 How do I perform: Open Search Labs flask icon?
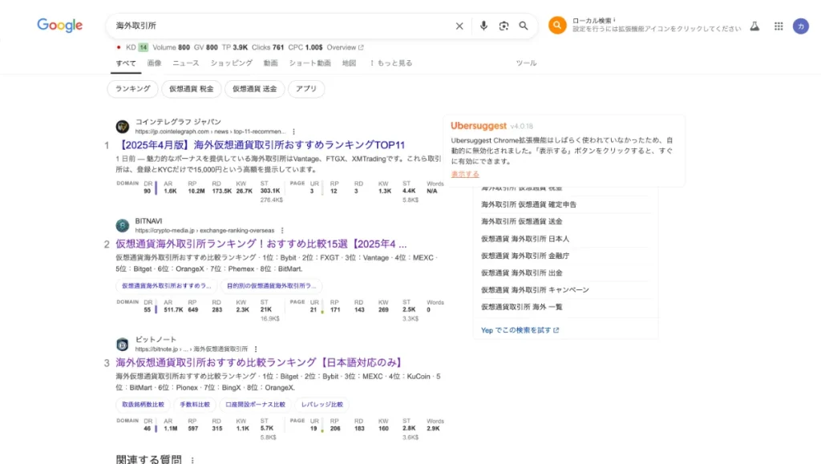pyautogui.click(x=754, y=26)
